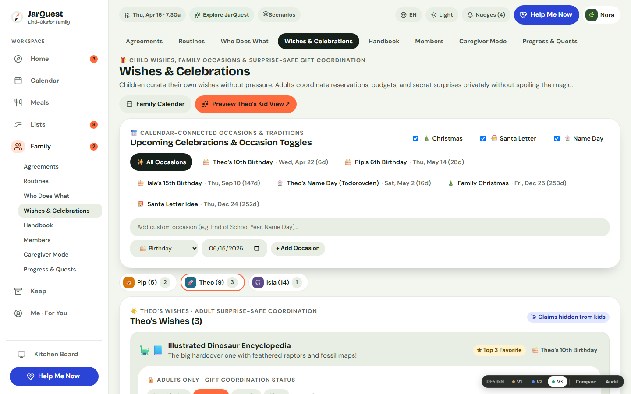Click the globe language icon
631x394 pixels.
pyautogui.click(x=404, y=15)
